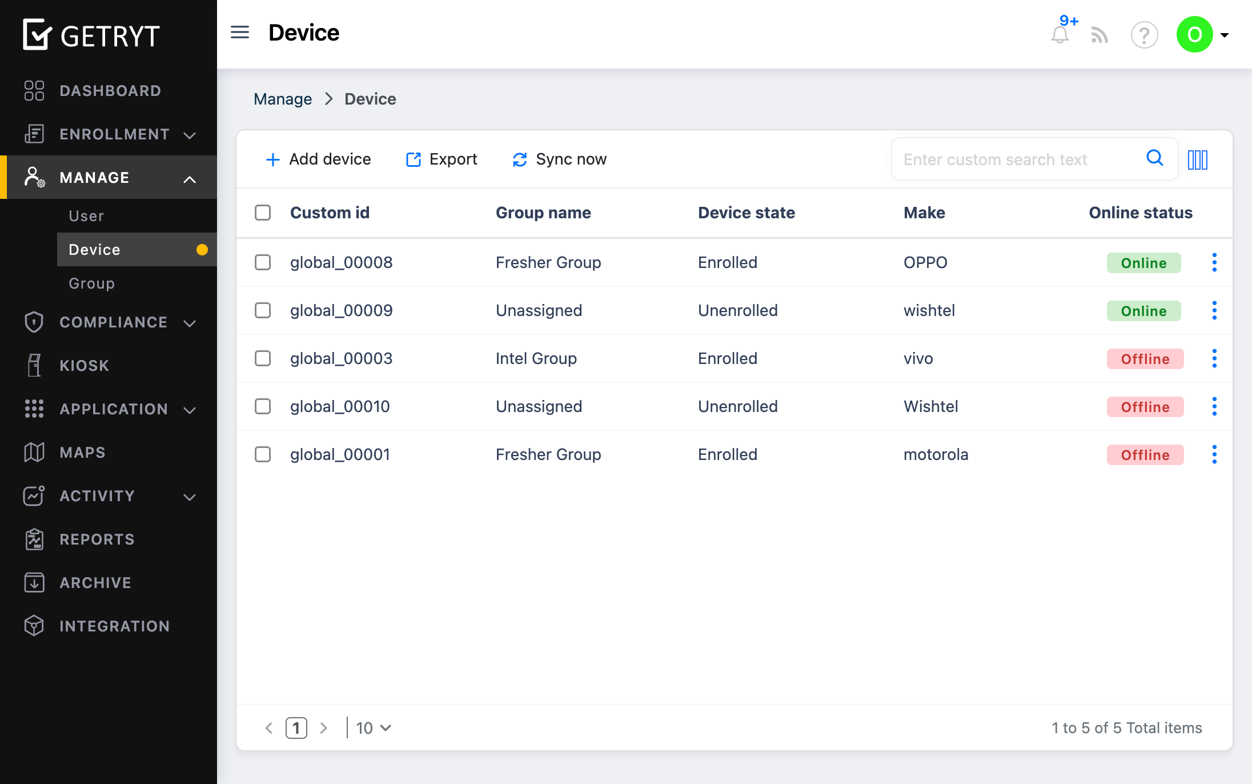Expand the Activity menu
The image size is (1252, 784).
[x=109, y=495]
